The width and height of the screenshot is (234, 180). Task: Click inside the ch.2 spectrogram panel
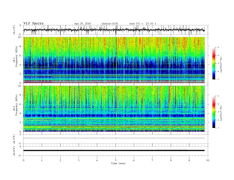[114, 109]
